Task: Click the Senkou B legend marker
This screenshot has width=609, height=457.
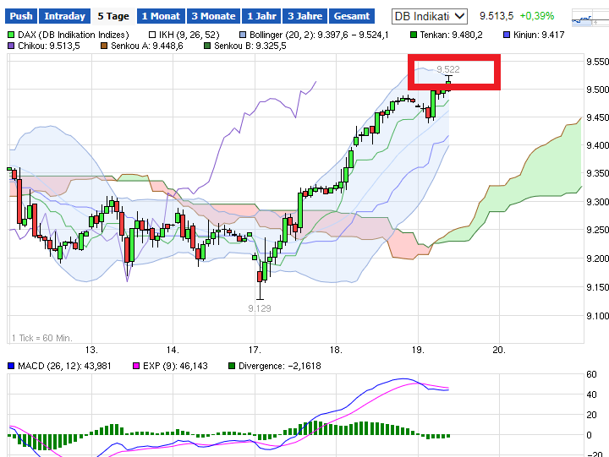Action: point(208,46)
